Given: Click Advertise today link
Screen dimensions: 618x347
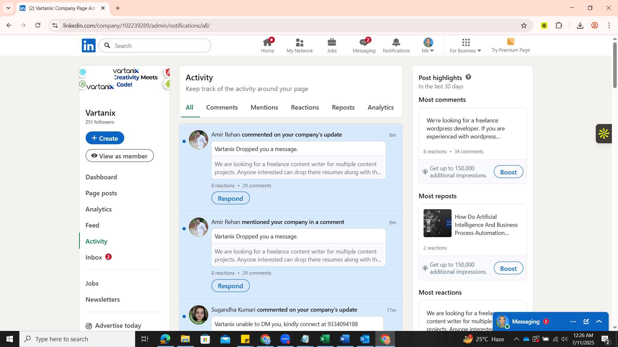Looking at the screenshot, I should 113,325.
